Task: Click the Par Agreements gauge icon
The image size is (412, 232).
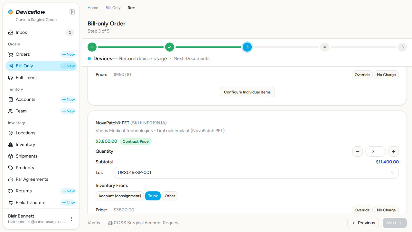Action: (11, 179)
